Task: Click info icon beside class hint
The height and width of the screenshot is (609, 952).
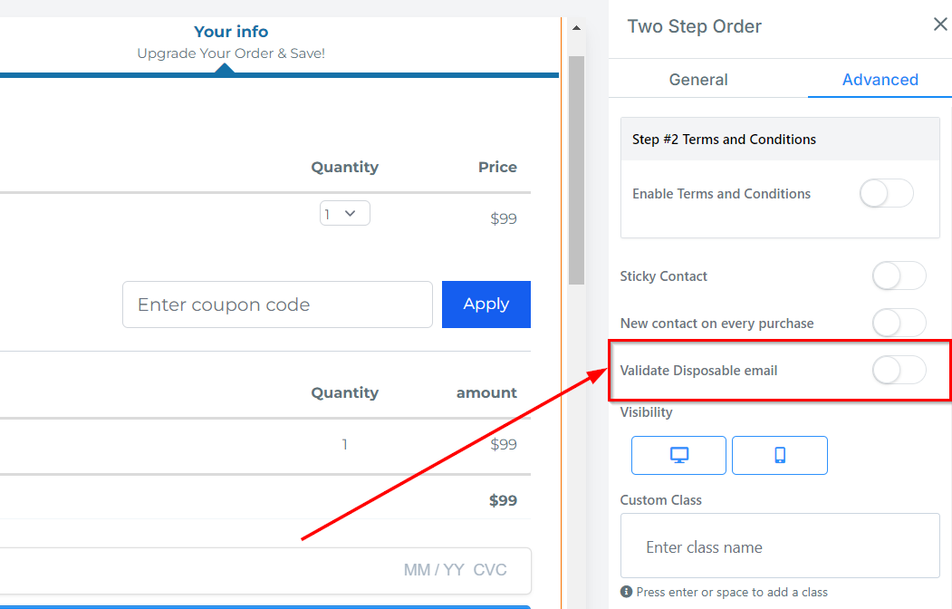Action: (x=626, y=592)
